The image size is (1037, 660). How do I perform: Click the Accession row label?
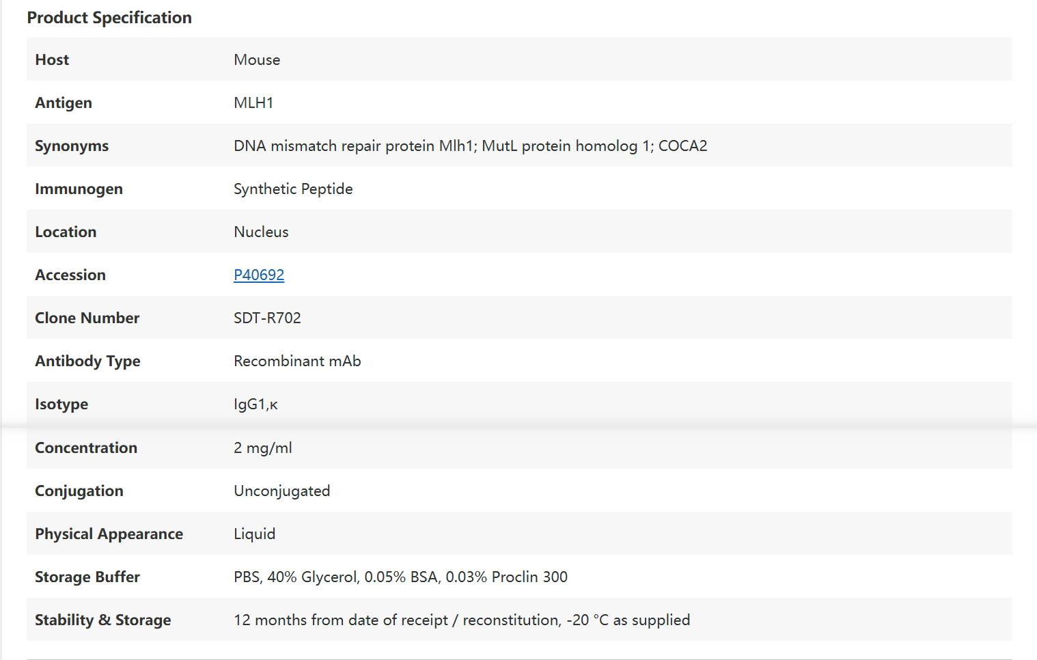coord(70,275)
